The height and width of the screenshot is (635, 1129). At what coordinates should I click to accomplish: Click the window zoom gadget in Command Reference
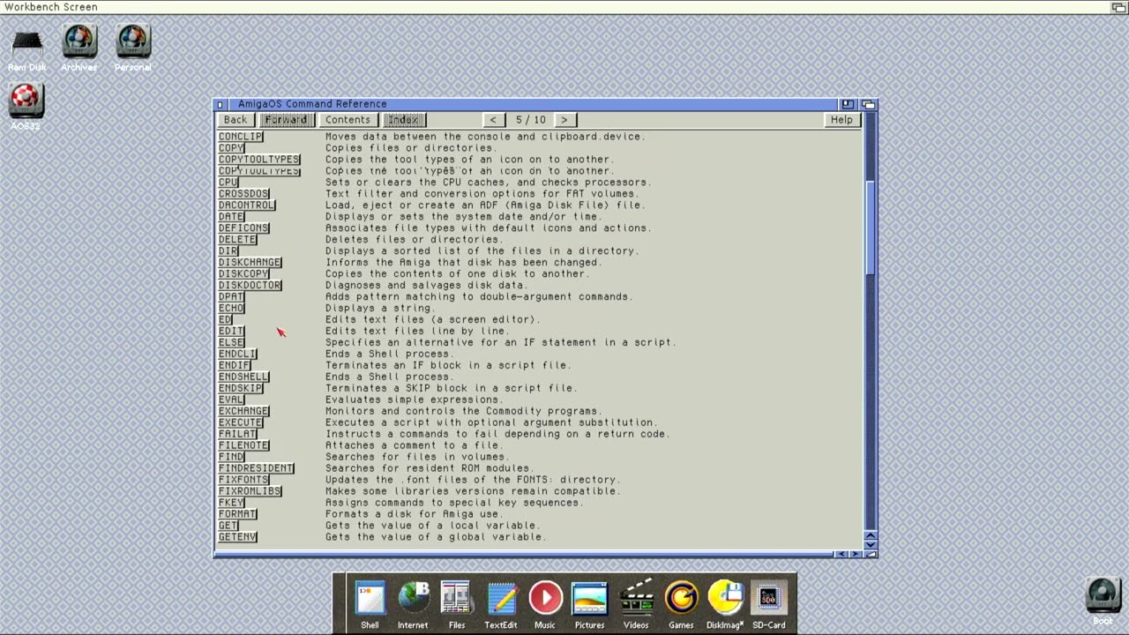pos(847,104)
